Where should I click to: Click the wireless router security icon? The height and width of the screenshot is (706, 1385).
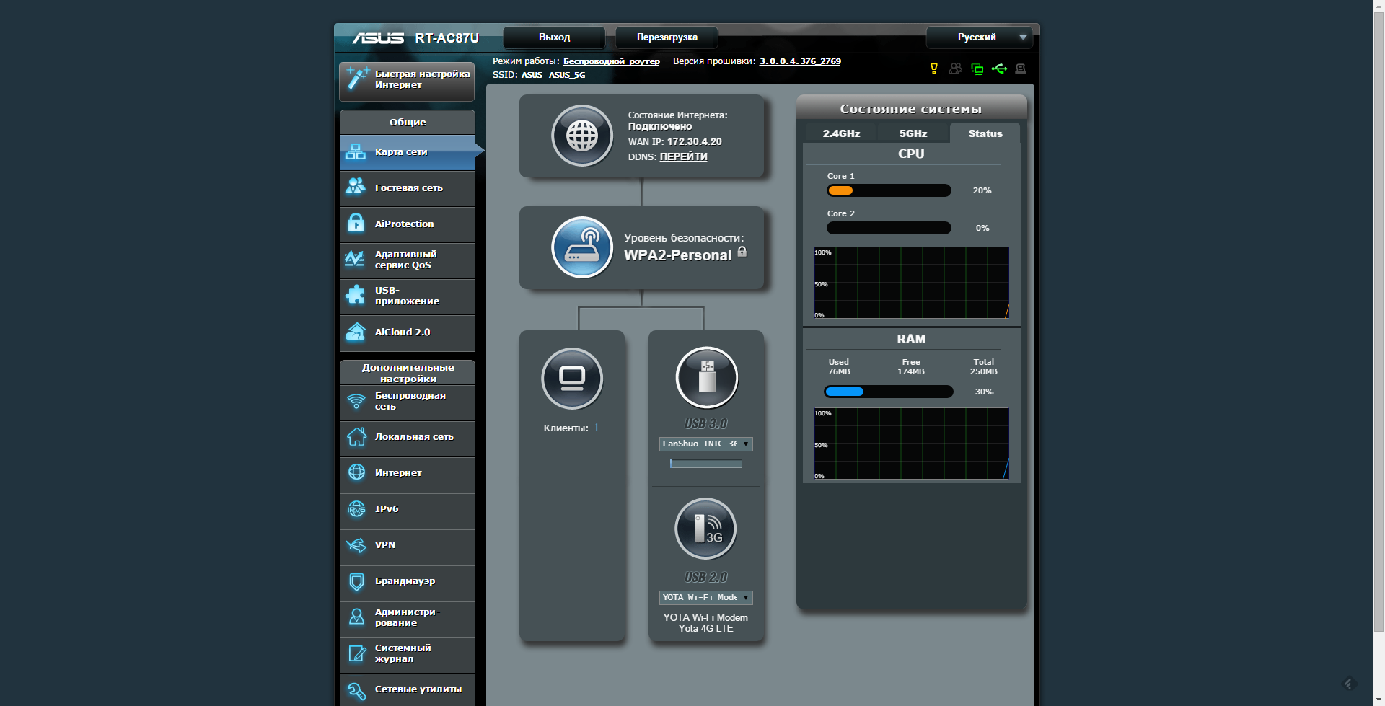582,247
